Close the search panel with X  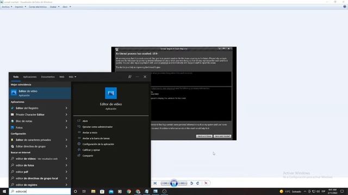point(145,77)
